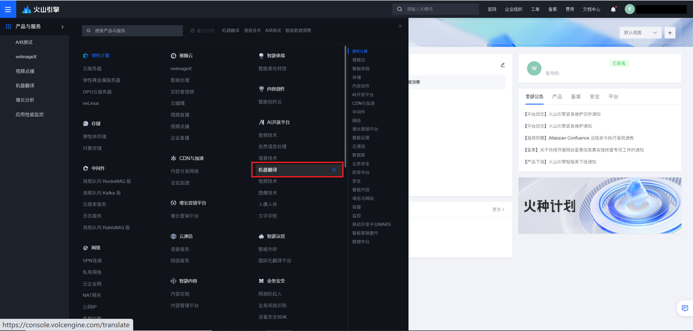
Task: Open the notifications bell
Action: pos(613,9)
